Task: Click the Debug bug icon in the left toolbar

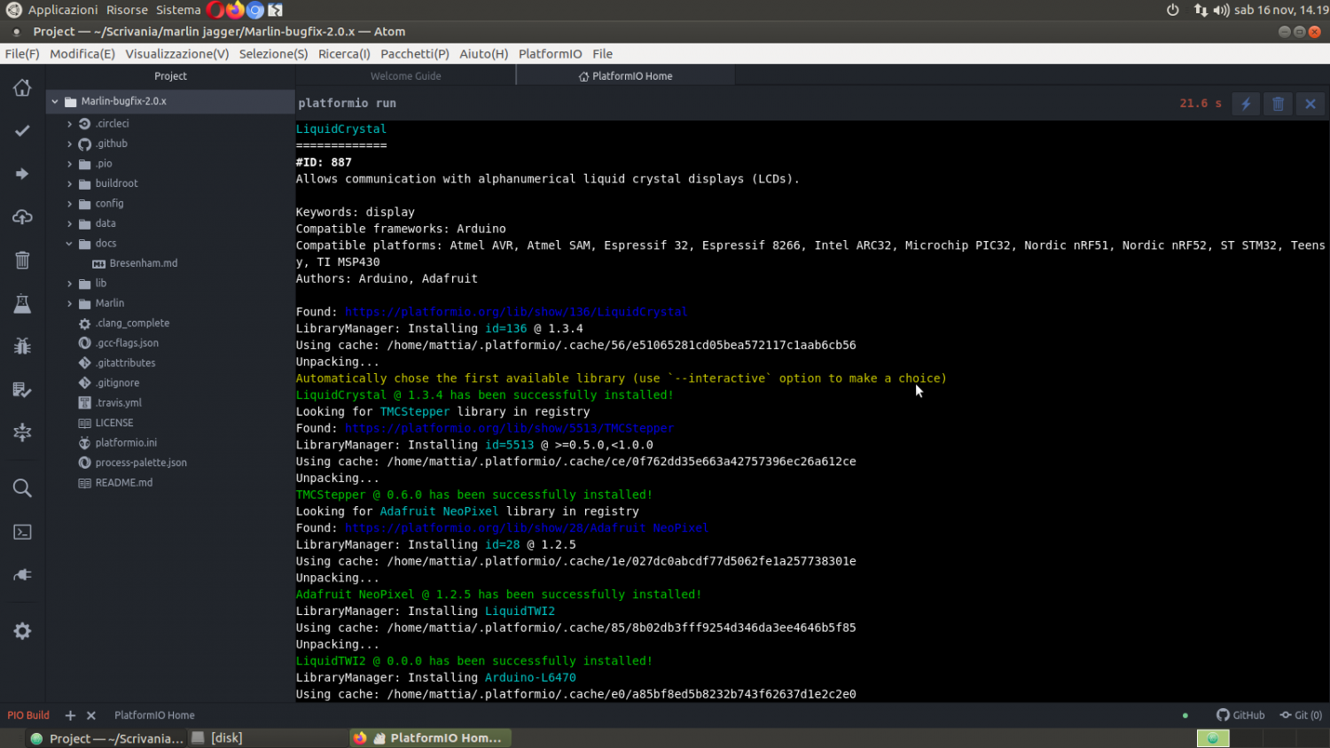Action: tap(22, 347)
